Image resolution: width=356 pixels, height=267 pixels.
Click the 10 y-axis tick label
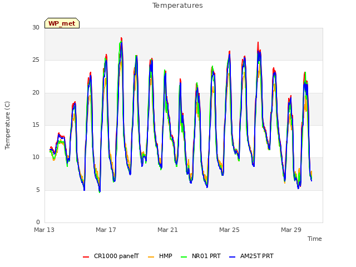(x=36, y=157)
